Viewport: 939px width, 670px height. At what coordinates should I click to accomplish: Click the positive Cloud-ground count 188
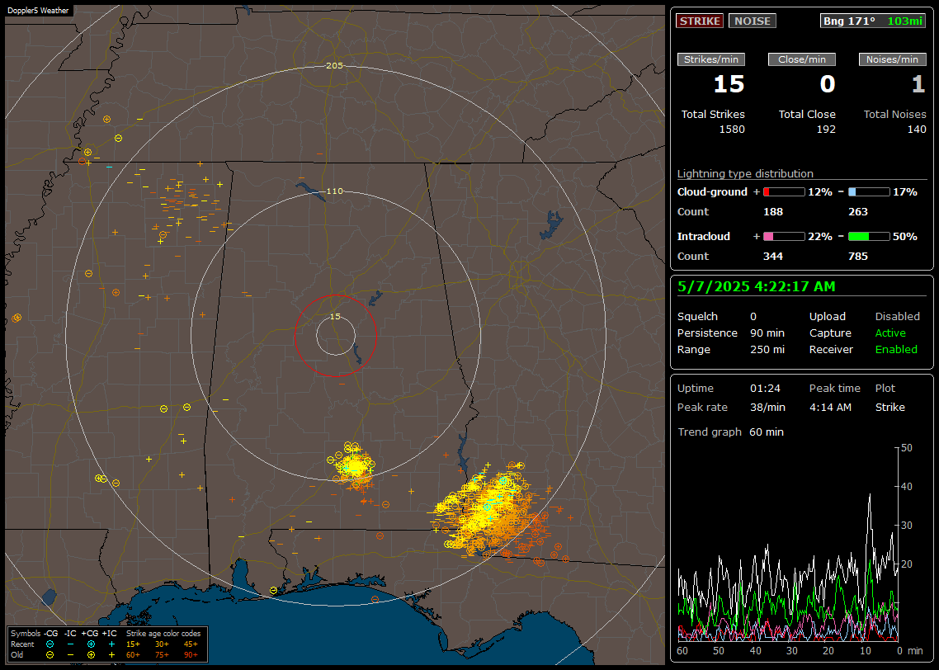pyautogui.click(x=773, y=212)
